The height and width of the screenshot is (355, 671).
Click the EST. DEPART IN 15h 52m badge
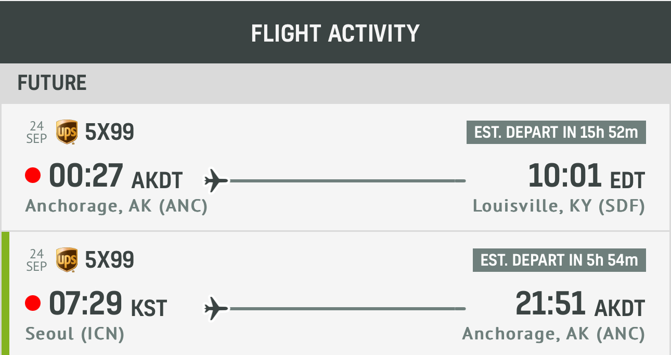click(x=556, y=132)
